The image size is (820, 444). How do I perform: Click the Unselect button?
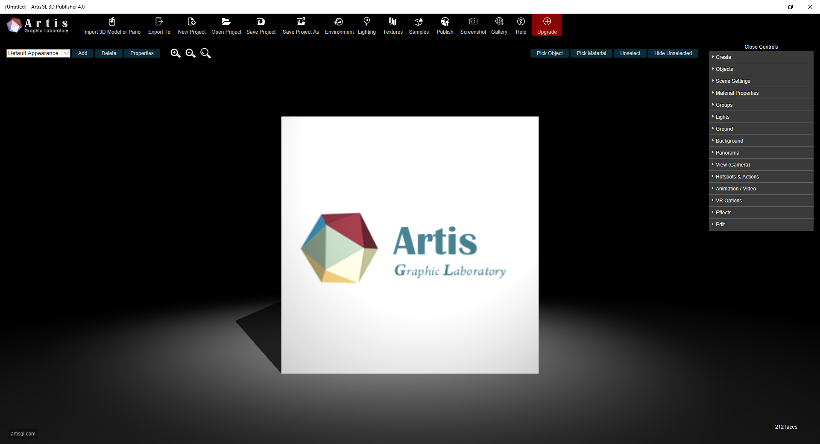(x=630, y=53)
